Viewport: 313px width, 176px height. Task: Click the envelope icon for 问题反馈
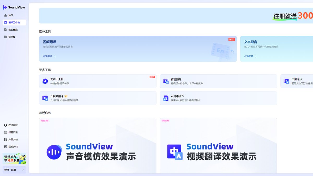[x=6, y=132]
